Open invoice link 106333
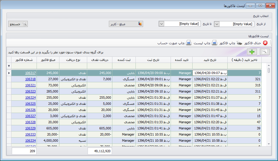 pyautogui.click(x=30, y=134)
